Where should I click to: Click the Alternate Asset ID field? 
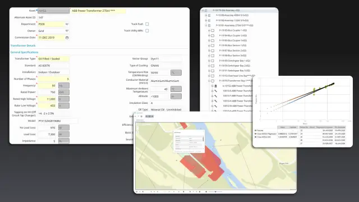[54, 17]
